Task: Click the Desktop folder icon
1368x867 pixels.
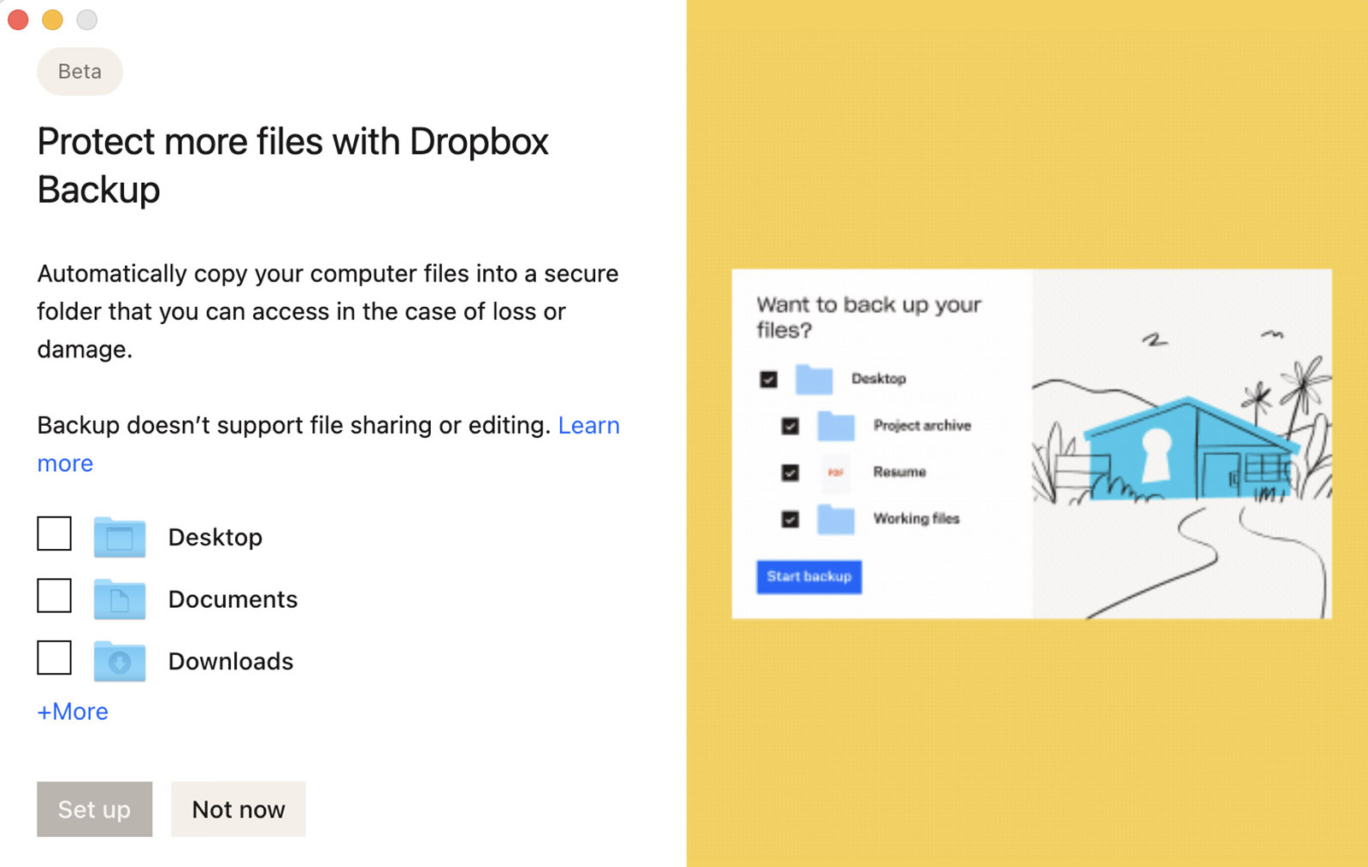Action: coord(119,537)
